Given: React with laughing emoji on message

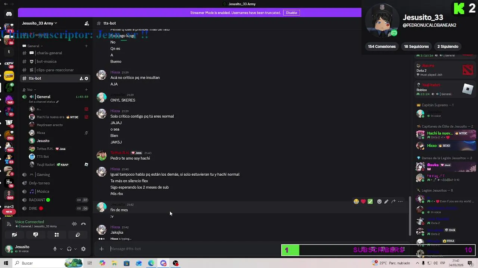Looking at the screenshot, I should pyautogui.click(x=356, y=201).
